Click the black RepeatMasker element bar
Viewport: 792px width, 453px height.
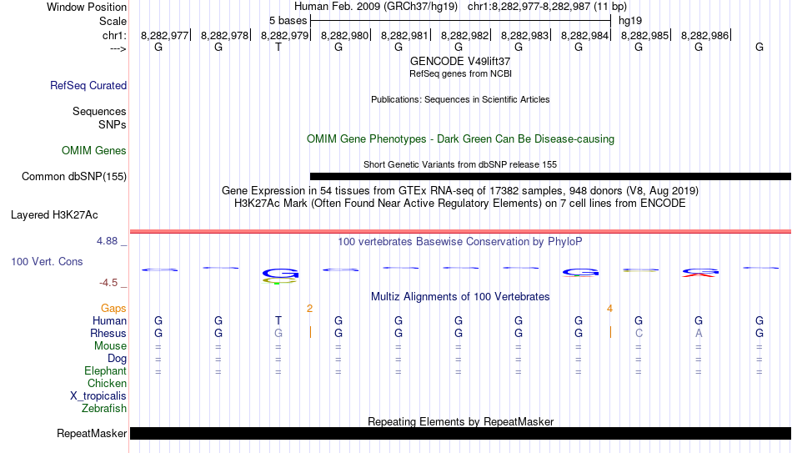click(461, 433)
